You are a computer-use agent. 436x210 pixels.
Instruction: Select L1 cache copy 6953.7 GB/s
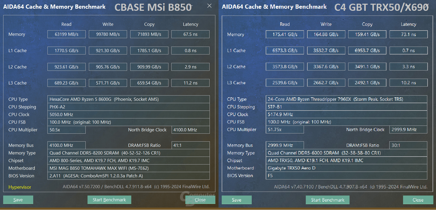tap(367, 51)
